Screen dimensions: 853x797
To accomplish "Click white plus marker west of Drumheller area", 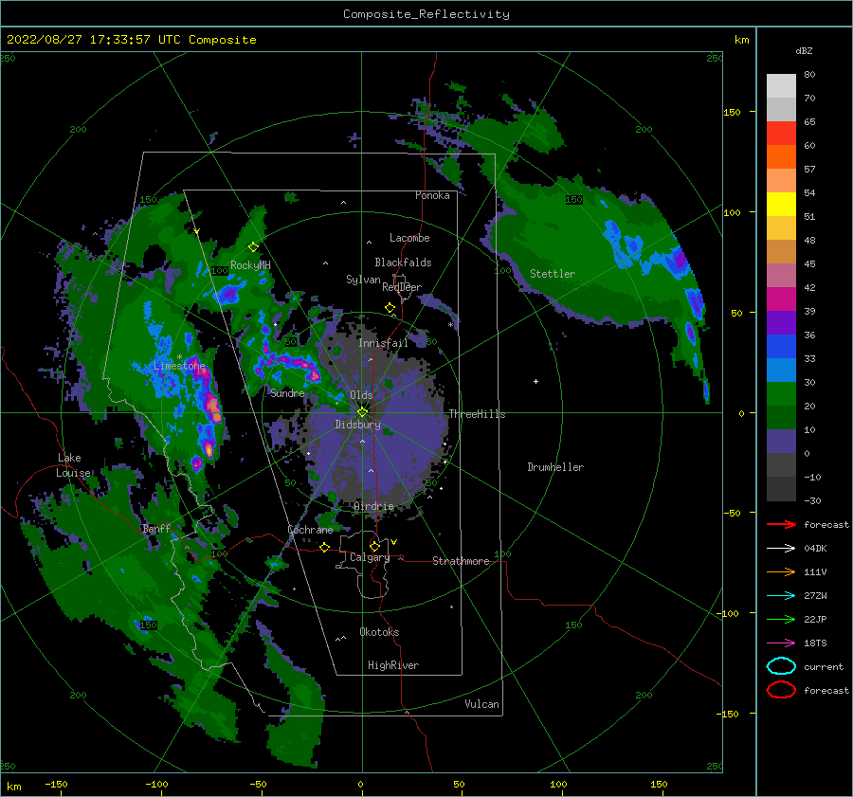I will 535,381.
